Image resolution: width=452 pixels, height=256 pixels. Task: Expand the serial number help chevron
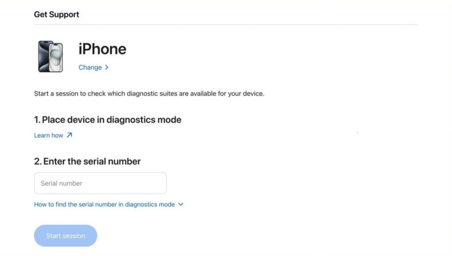tap(181, 204)
